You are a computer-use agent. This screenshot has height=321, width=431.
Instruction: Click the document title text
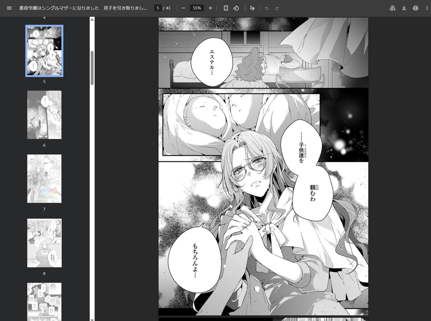83,8
